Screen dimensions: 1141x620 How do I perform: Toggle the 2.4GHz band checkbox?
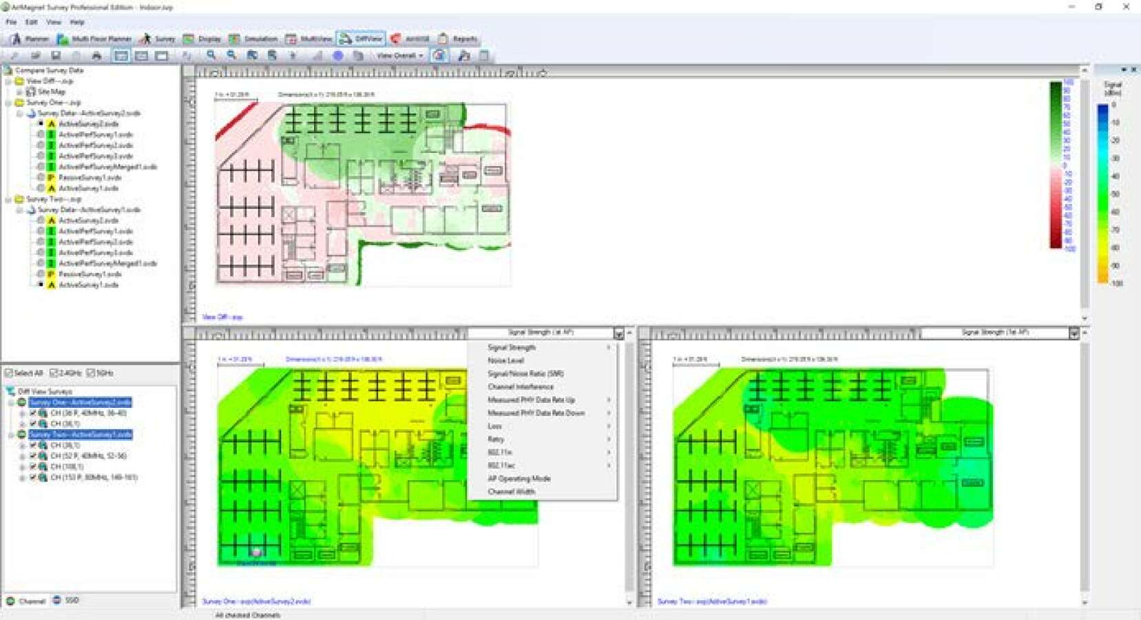54,373
